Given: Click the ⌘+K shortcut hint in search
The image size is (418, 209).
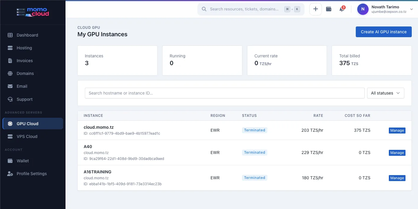Looking at the screenshot, I should 292,9.
